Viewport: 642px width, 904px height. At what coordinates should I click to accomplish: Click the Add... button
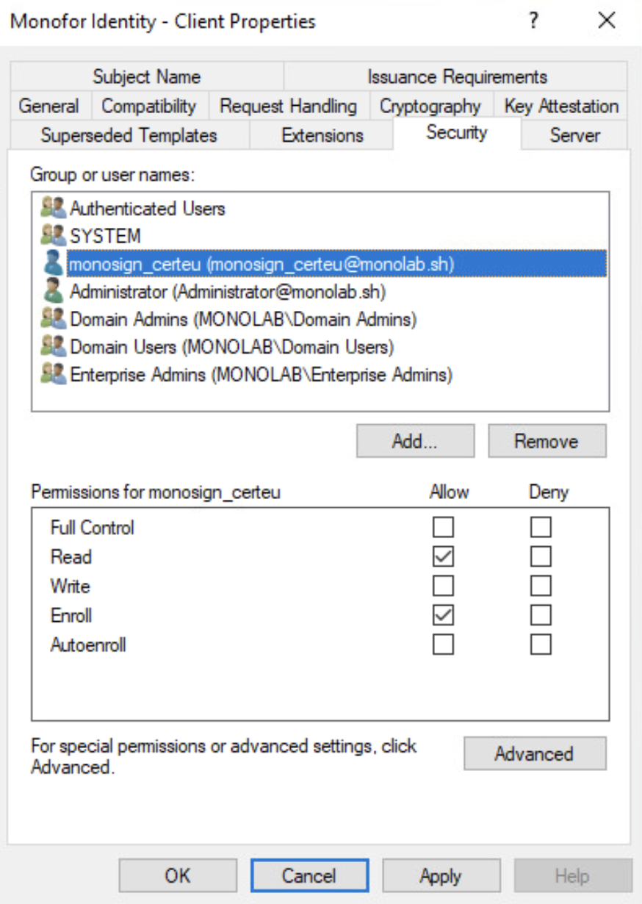pos(415,441)
